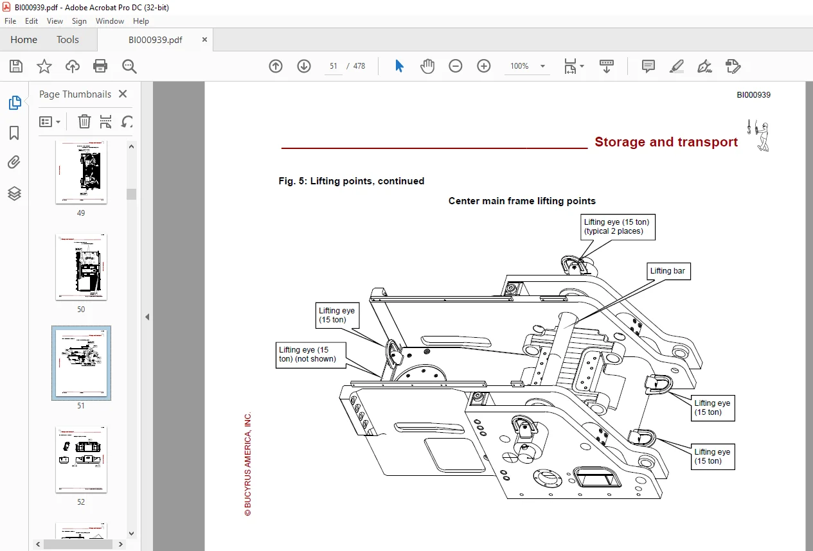Zoom out with the minus icon
This screenshot has height=551, width=813.
[456, 66]
